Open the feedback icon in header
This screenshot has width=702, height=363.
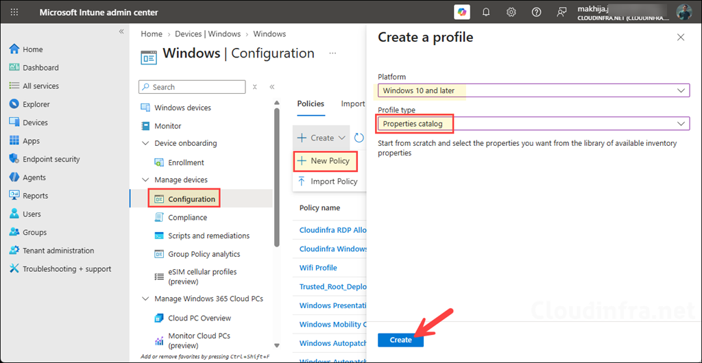pyautogui.click(x=561, y=12)
